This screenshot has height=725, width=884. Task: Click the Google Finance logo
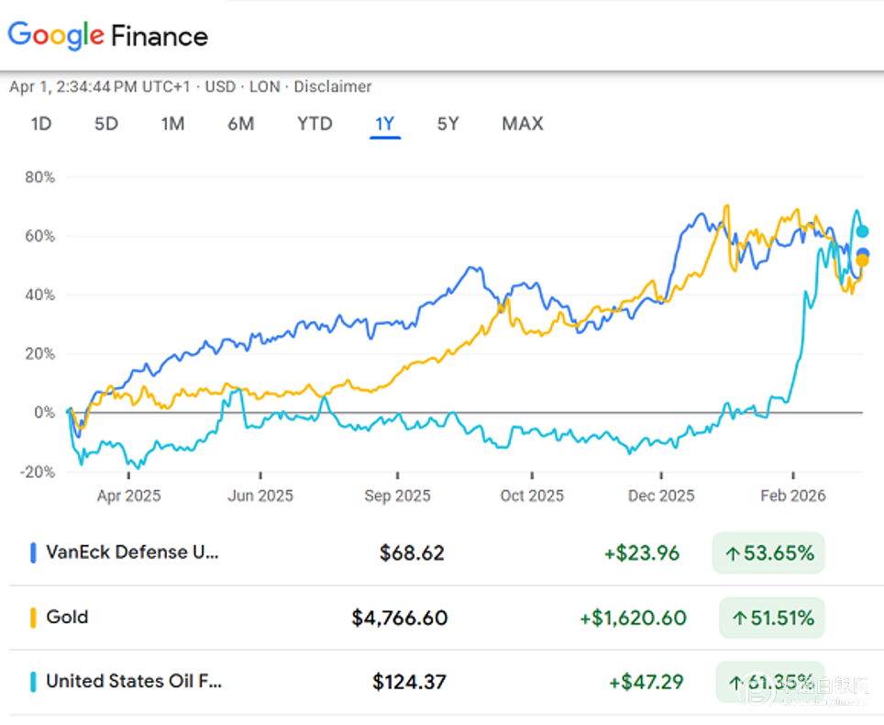pyautogui.click(x=108, y=36)
